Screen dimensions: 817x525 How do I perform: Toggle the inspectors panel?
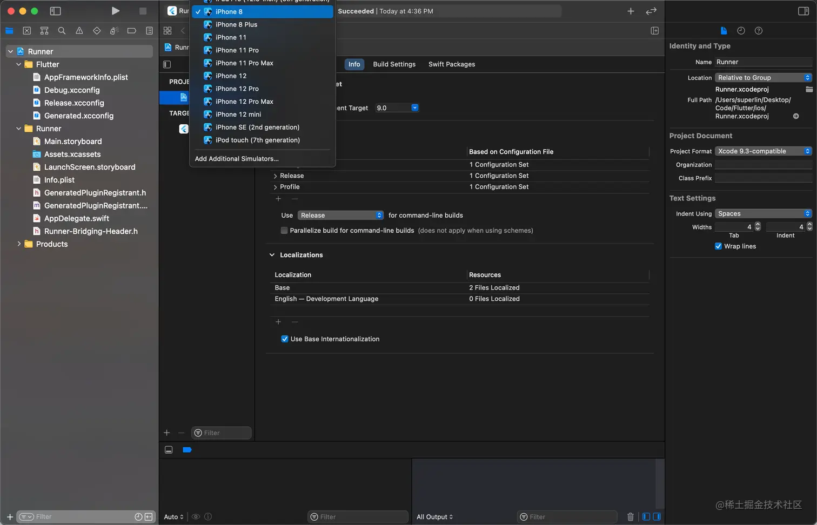(x=803, y=11)
